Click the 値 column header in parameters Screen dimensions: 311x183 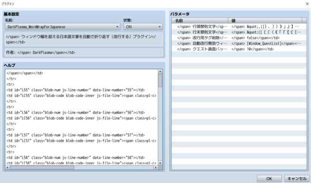(x=265, y=20)
